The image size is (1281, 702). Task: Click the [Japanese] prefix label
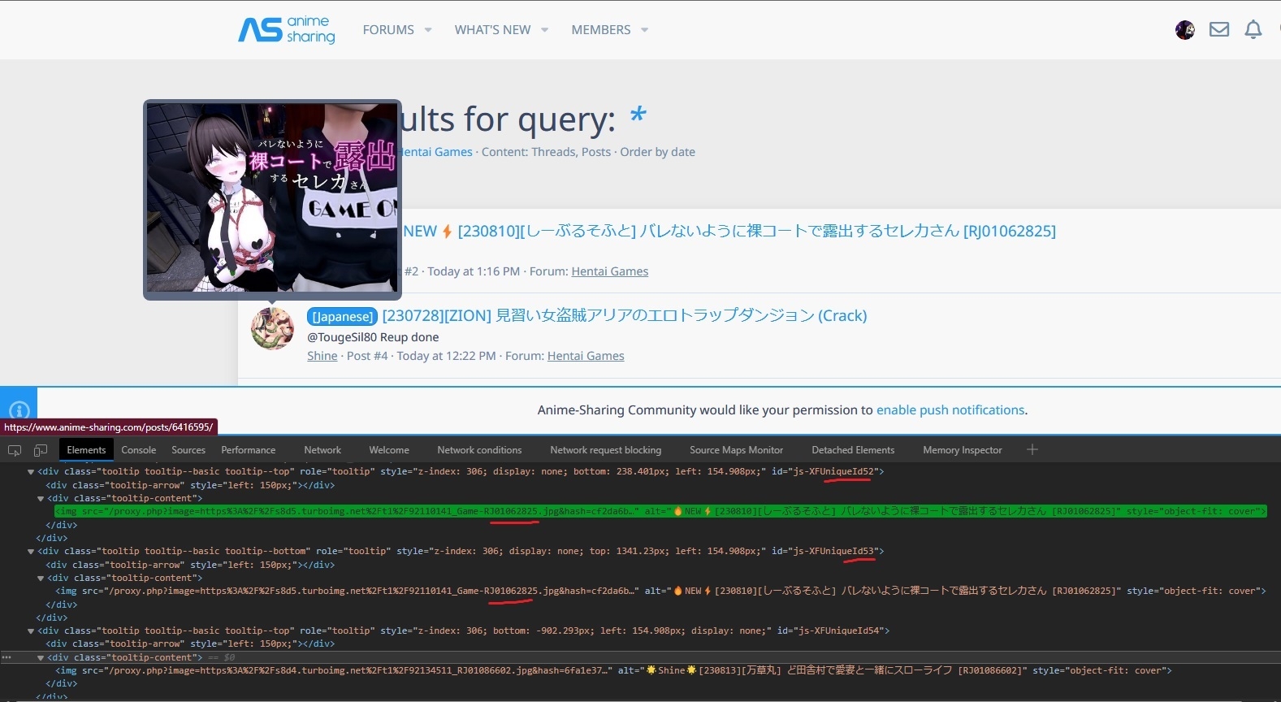tap(342, 317)
